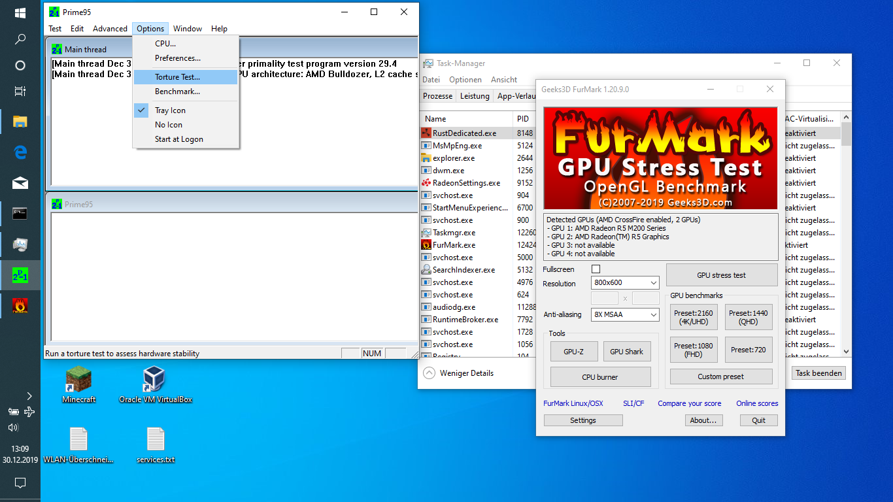The width and height of the screenshot is (893, 502).
Task: Click Main thread window icon
Action: click(x=57, y=49)
